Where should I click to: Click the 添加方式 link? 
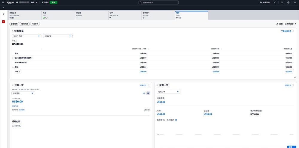click(x=15, y=106)
